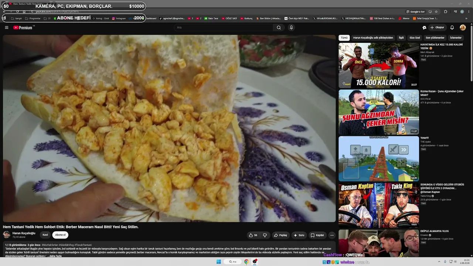Screen dimensions: 473x266
Task: Open the Windows Start menu
Action: (218, 262)
